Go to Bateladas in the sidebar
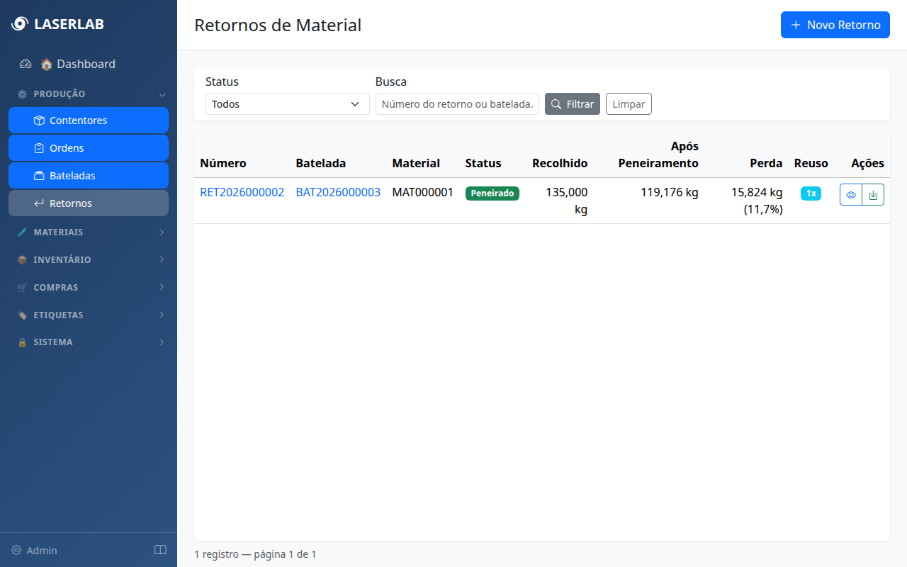The height and width of the screenshot is (567, 907). (x=89, y=176)
